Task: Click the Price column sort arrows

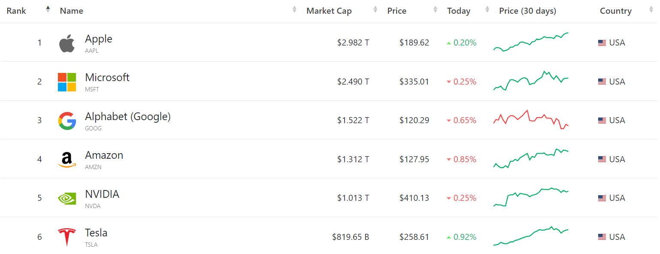Action: point(436,9)
